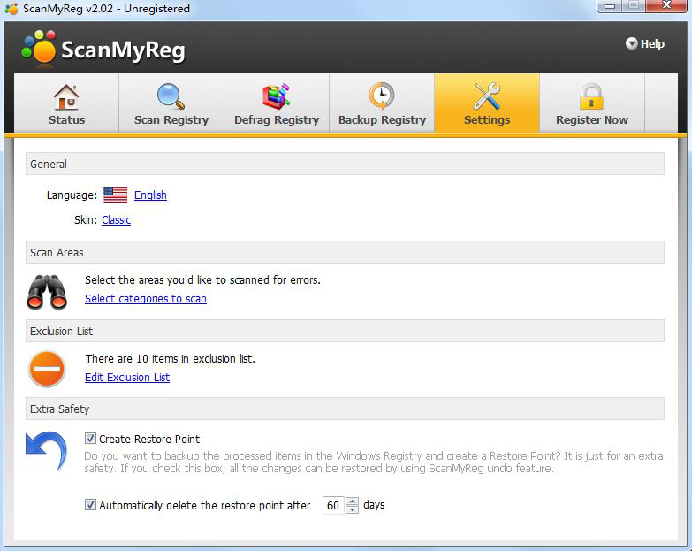Minimize the ScanMyReg window

click(610, 6)
